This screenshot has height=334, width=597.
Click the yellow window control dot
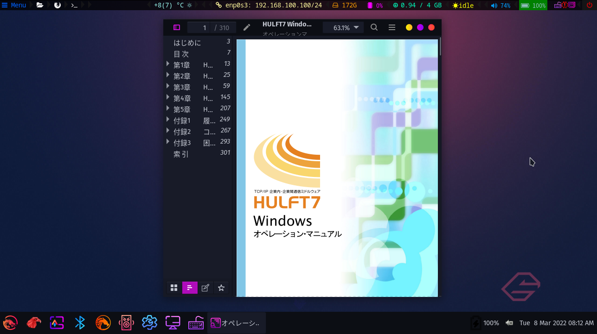(x=409, y=28)
